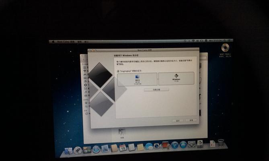The height and width of the screenshot is (161, 269).
Task: Click the volume icon in menu bar
Action: pos(197,41)
